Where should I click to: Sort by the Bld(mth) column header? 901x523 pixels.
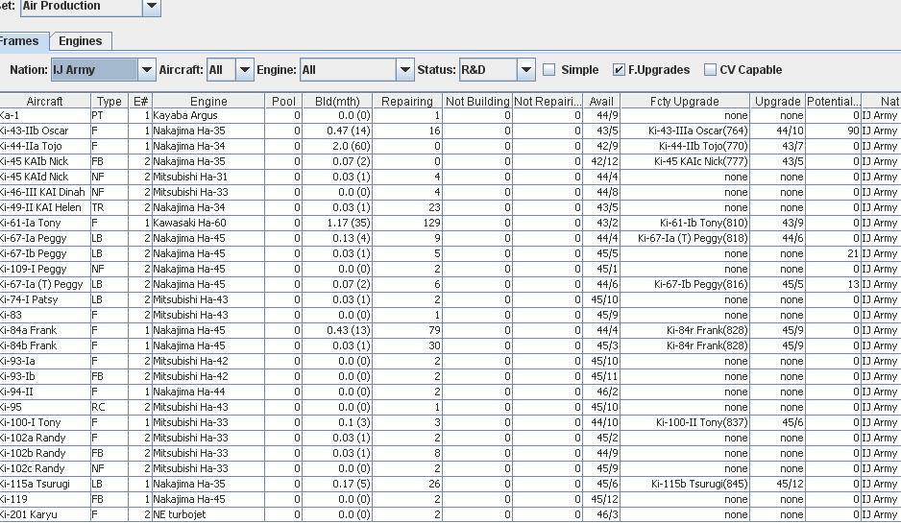pyautogui.click(x=337, y=101)
